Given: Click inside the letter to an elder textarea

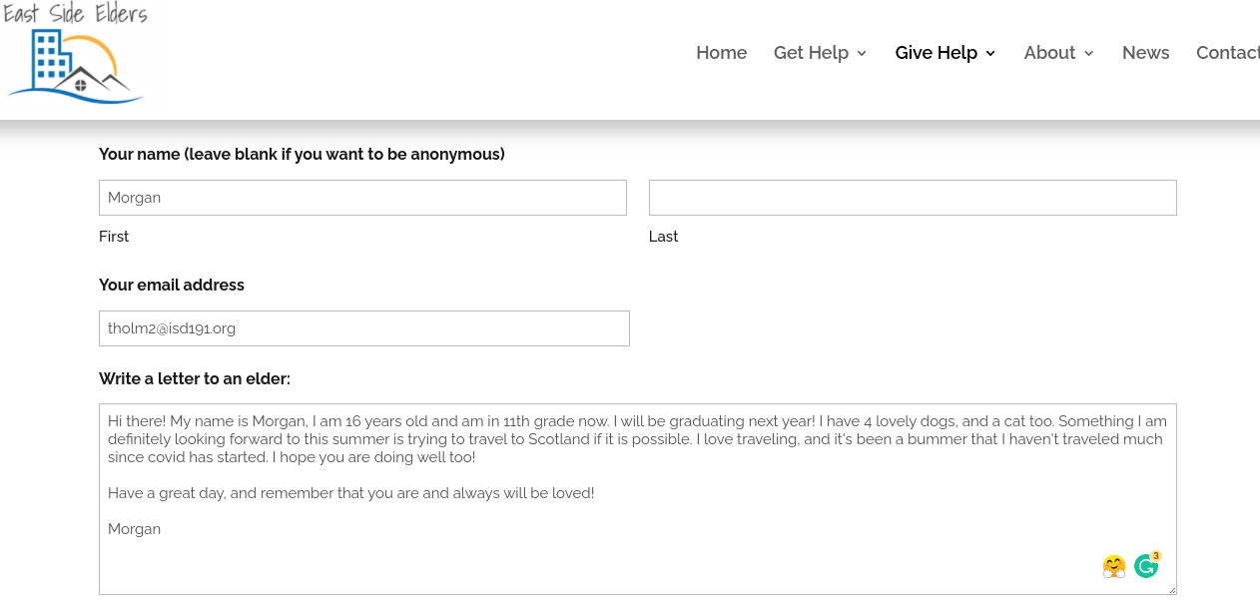Looking at the screenshot, I should [638, 499].
